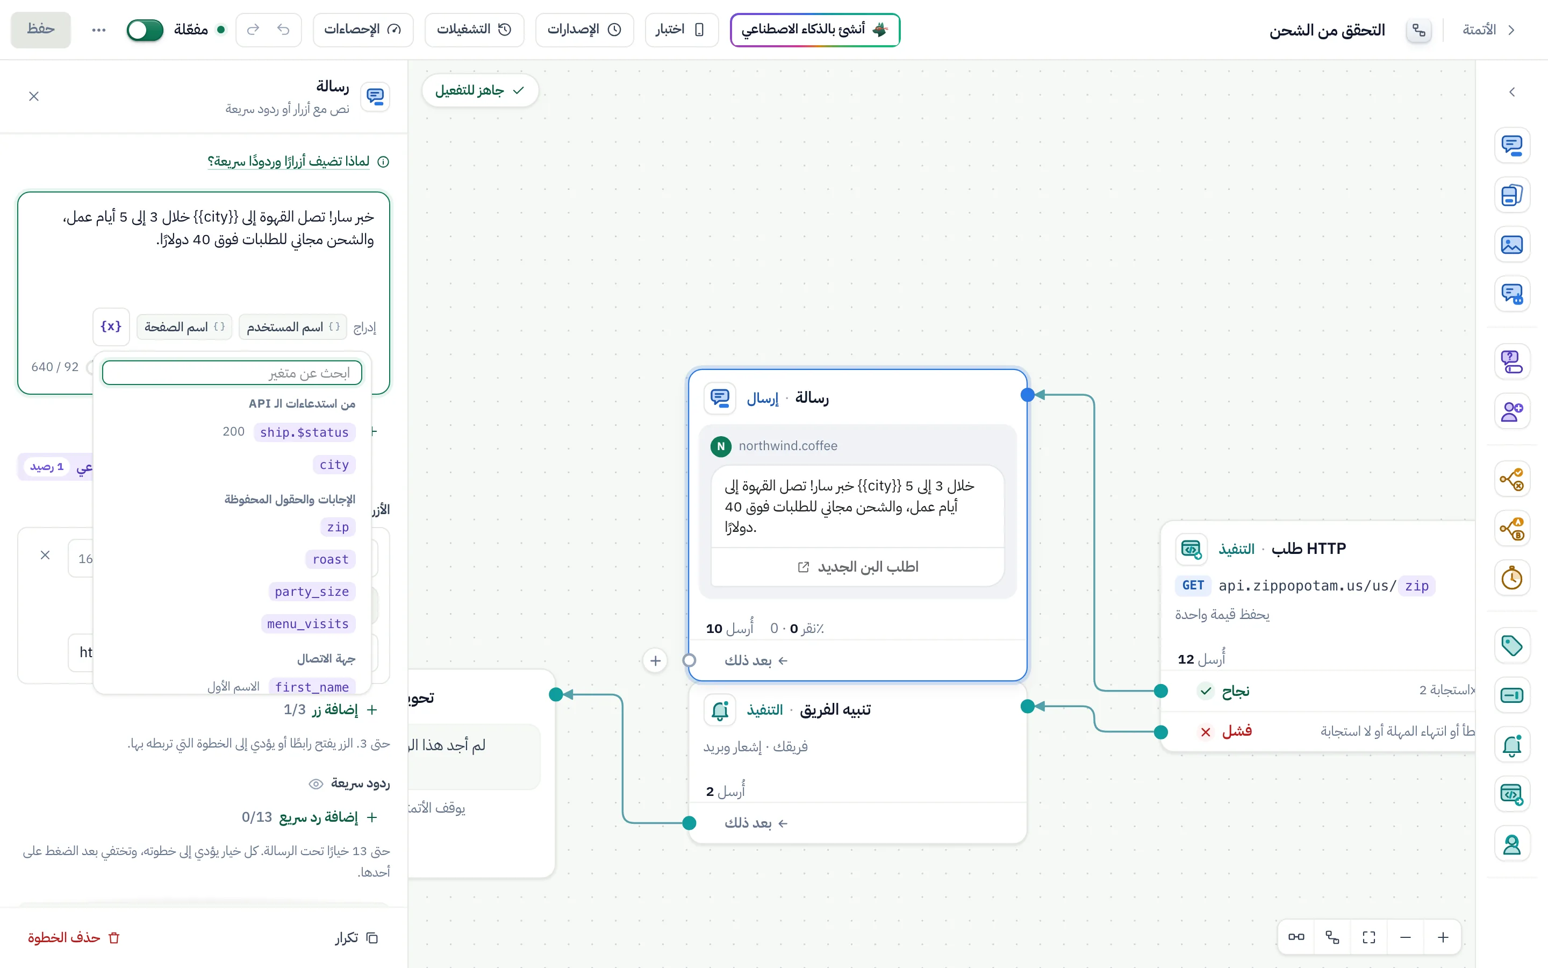Select the city variable
The width and height of the screenshot is (1548, 968).
click(334, 465)
